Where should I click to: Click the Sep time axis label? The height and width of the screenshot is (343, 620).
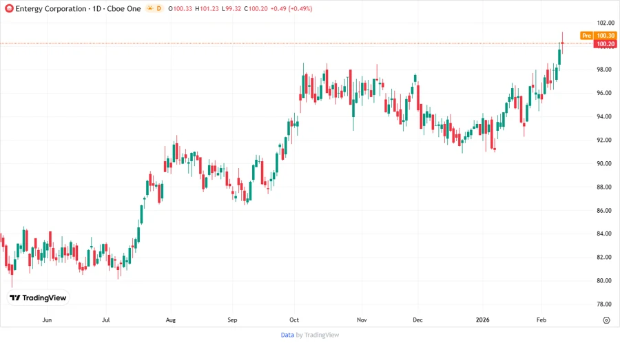click(233, 320)
